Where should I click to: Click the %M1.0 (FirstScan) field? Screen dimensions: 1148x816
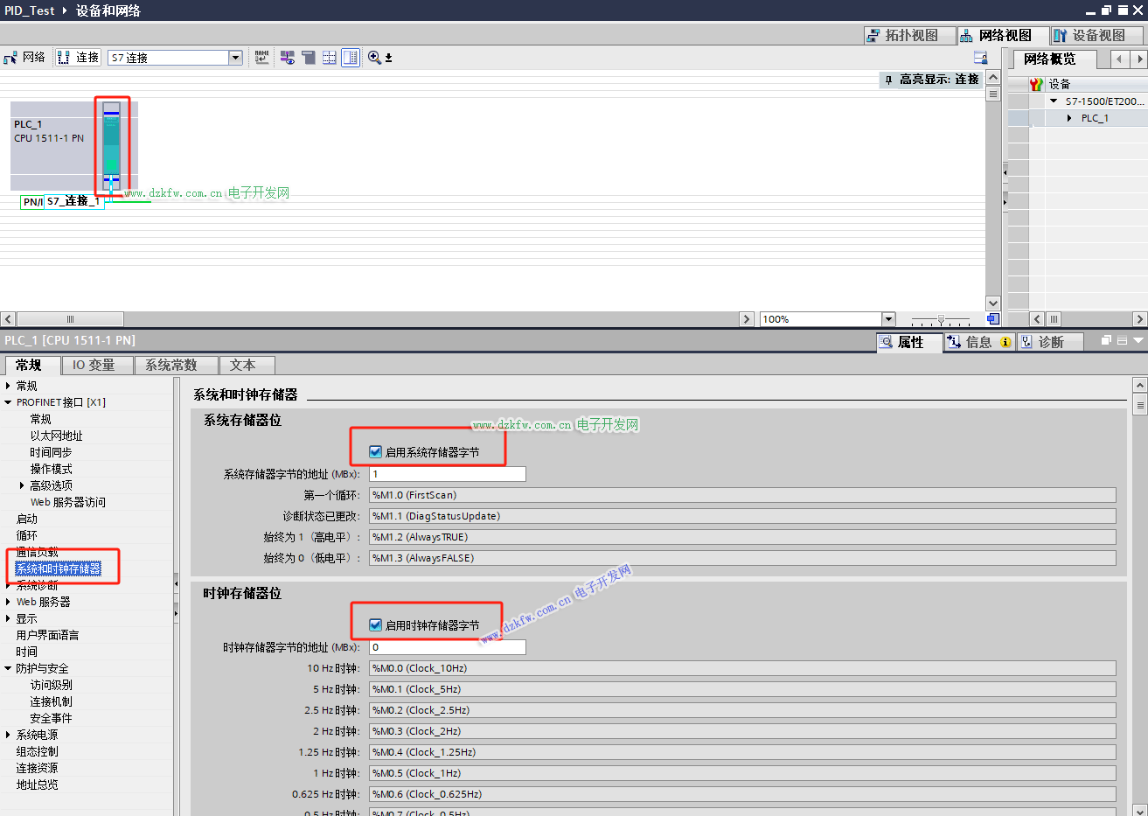(742, 495)
